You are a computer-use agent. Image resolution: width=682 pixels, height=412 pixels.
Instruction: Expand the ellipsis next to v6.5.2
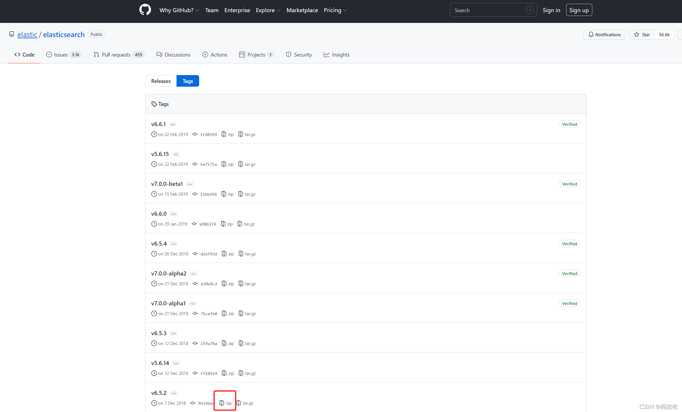pyautogui.click(x=174, y=393)
